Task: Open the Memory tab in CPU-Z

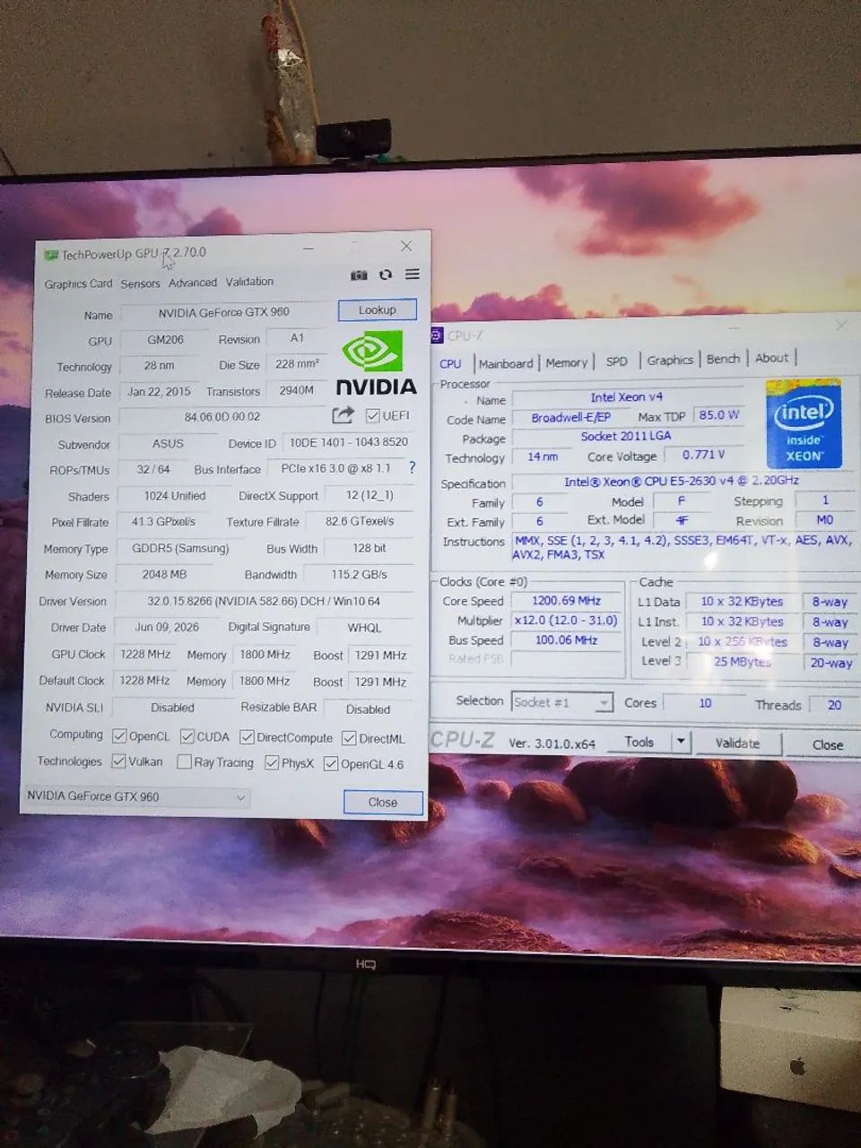Action: (567, 362)
